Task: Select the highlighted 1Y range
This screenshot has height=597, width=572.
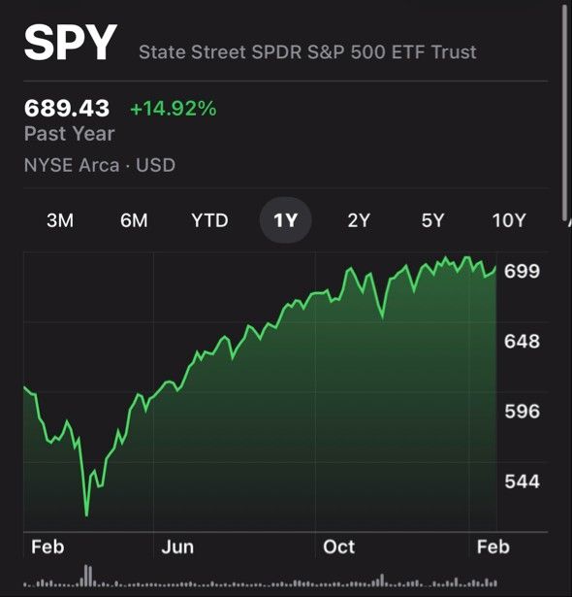Action: (286, 220)
